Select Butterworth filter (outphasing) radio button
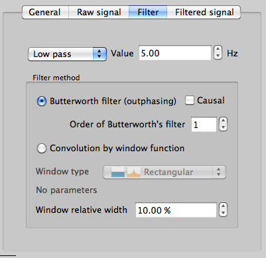This screenshot has width=266, height=258. [42, 101]
